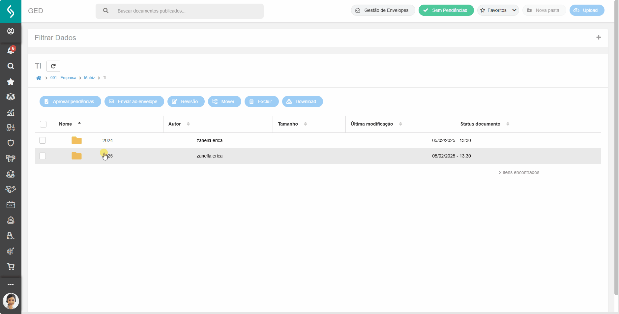
Task: Open the tractor icon in sidebar
Action: [11, 128]
